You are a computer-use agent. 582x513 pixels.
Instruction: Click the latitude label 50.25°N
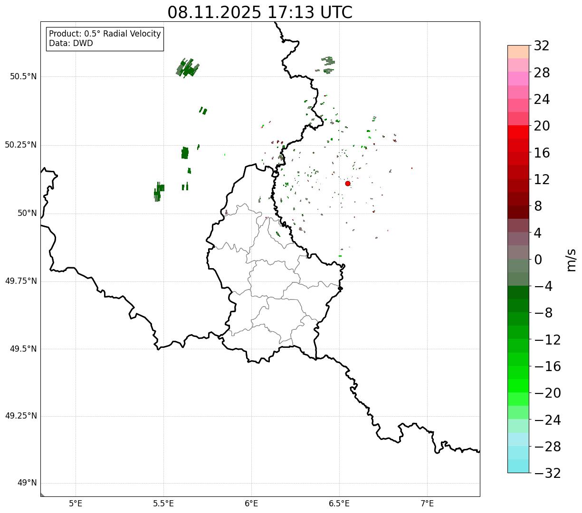pyautogui.click(x=21, y=145)
